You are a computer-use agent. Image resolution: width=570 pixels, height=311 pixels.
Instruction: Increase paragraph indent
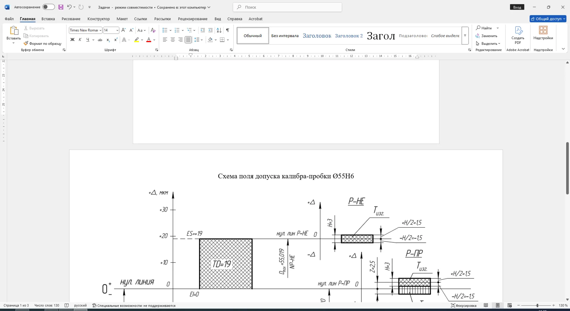(x=210, y=30)
